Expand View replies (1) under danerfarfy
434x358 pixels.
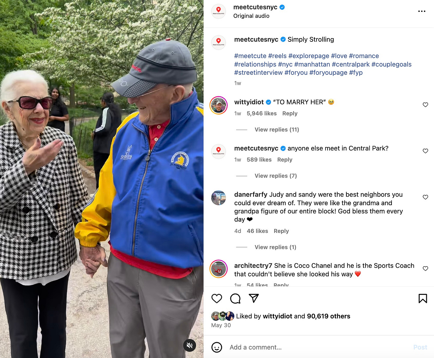click(275, 247)
